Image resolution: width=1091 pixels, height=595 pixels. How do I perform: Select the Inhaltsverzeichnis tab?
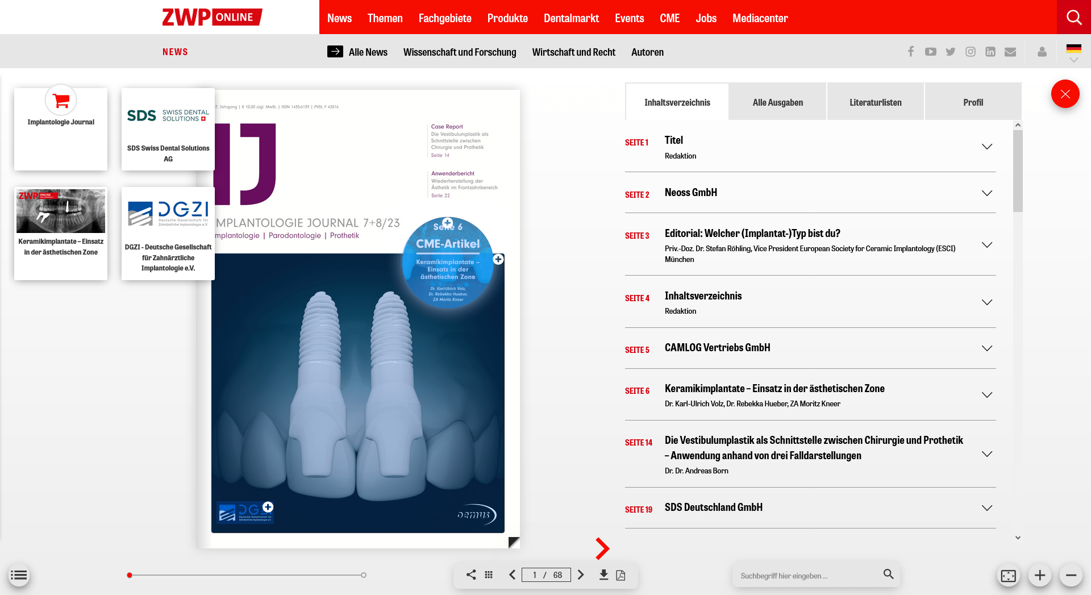[x=677, y=102]
